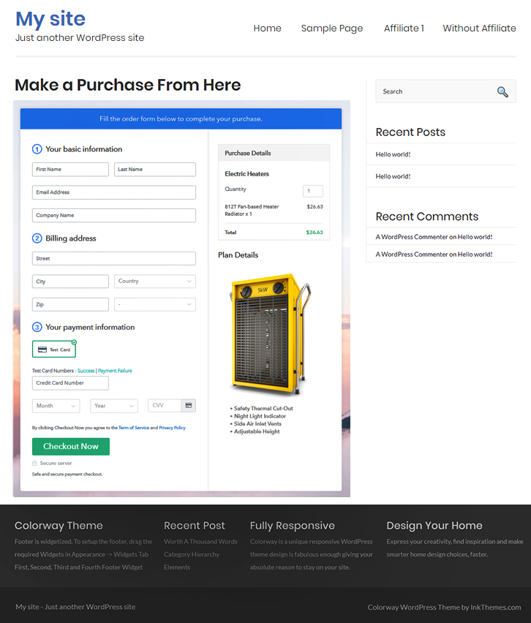Click the Quantity input box
Image resolution: width=531 pixels, height=623 pixels.
(312, 191)
